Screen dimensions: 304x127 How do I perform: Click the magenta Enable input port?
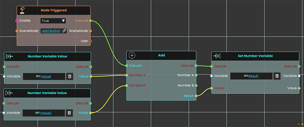pos(17,21)
